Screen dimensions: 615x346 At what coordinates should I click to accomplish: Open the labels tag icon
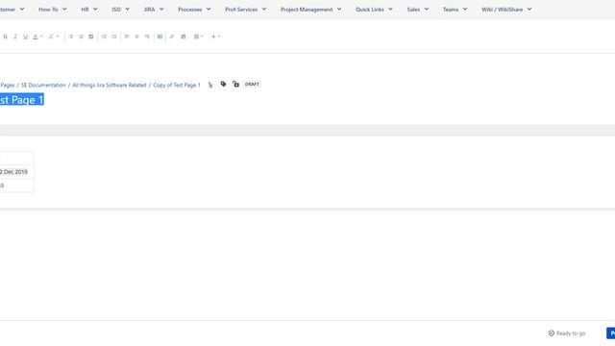pyautogui.click(x=223, y=84)
